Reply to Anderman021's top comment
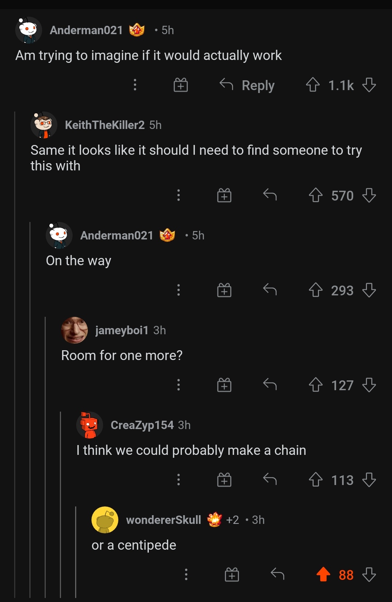392x602 pixels. [247, 85]
